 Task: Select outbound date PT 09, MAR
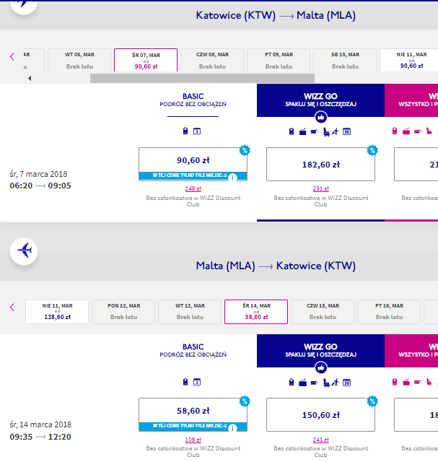click(279, 60)
